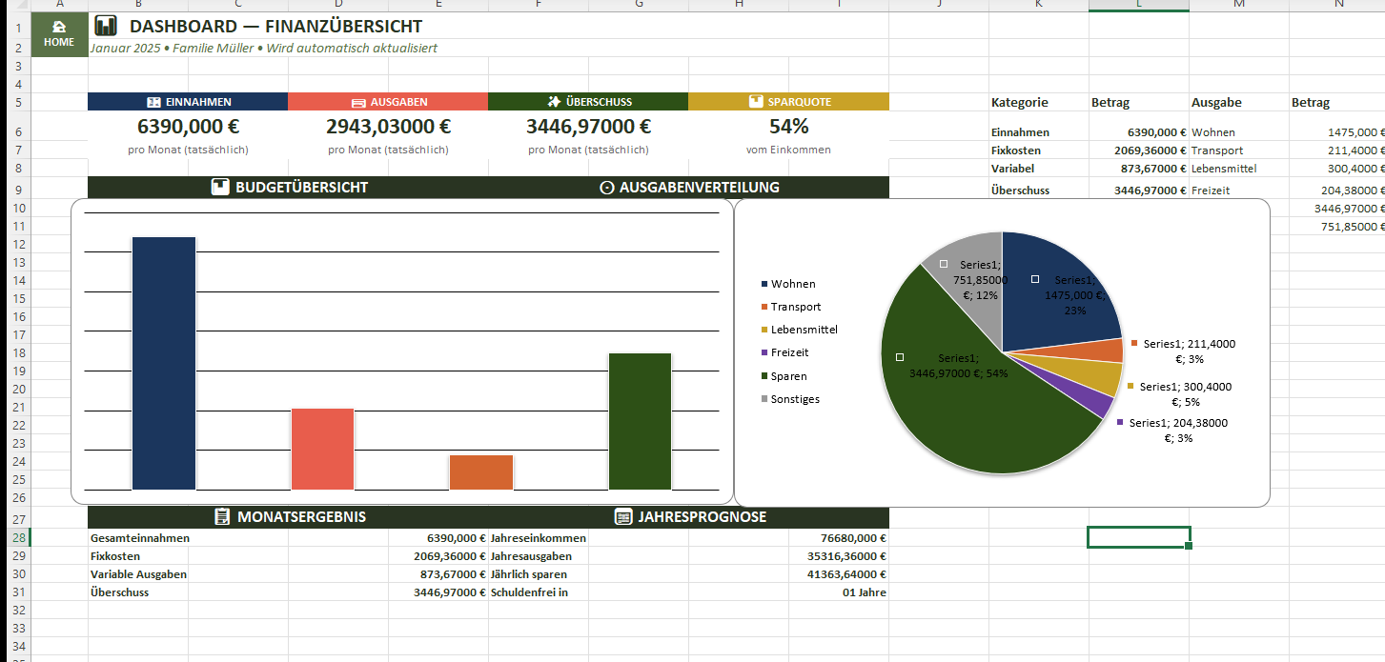Viewport: 1385px width, 662px height.
Task: Select row 28 header
Action: [15, 538]
